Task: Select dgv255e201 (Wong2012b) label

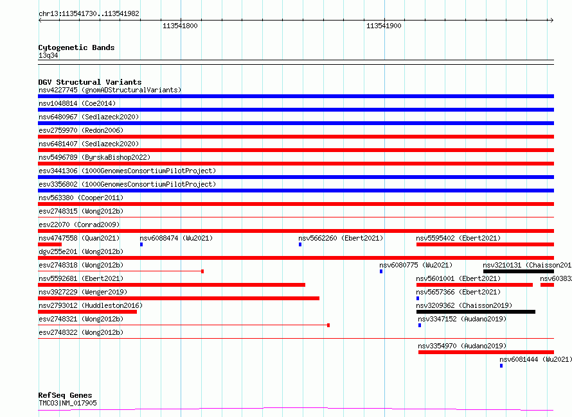Action: [x=81, y=251]
